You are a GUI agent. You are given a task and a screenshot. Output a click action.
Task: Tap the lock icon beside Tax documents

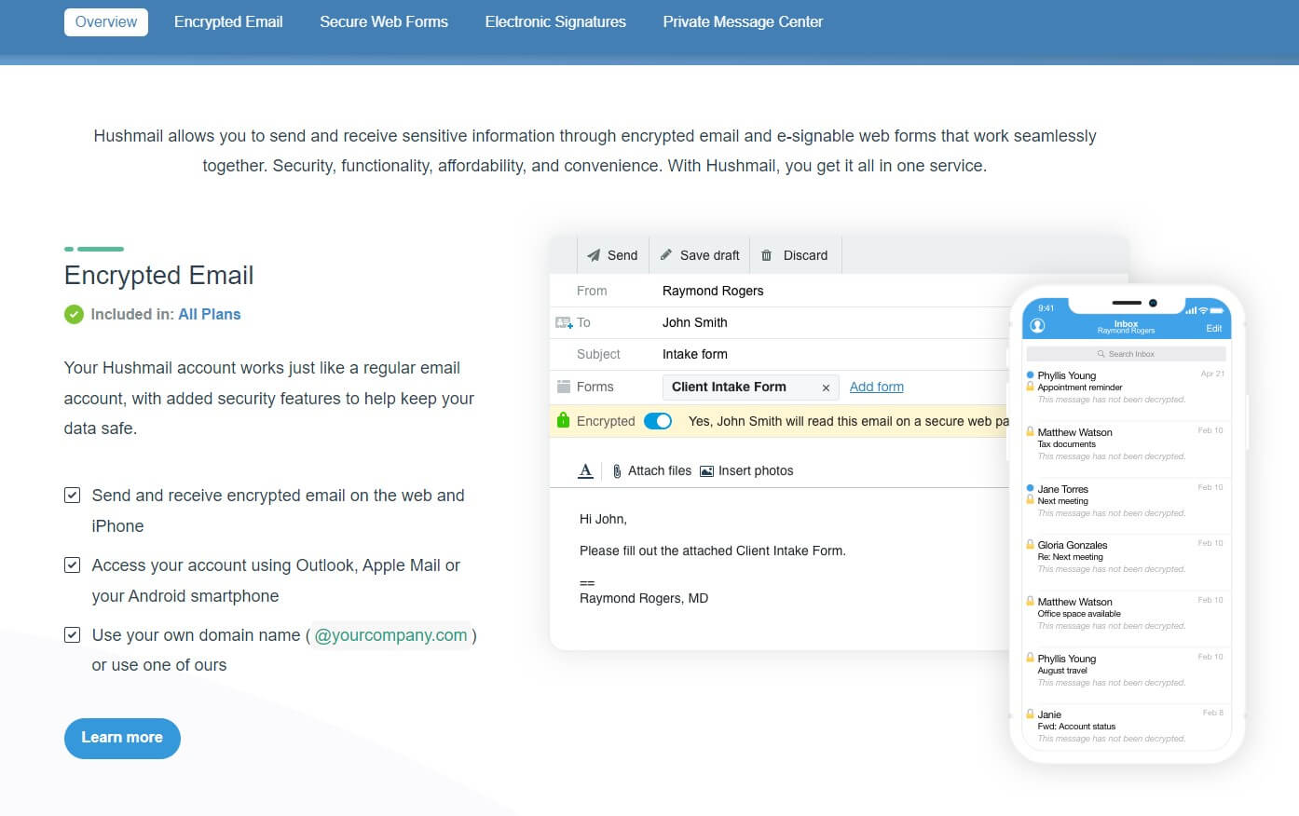(1030, 431)
